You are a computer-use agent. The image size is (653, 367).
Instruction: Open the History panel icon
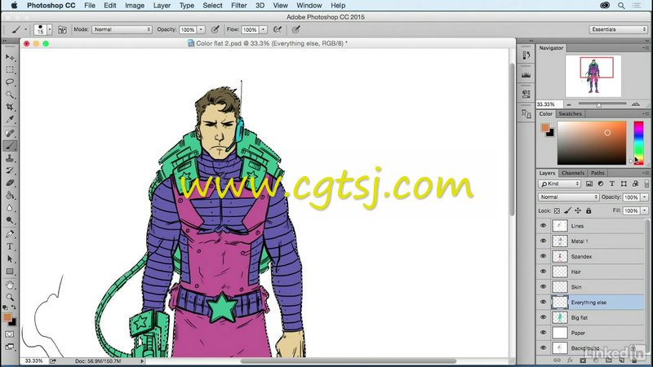(x=526, y=55)
